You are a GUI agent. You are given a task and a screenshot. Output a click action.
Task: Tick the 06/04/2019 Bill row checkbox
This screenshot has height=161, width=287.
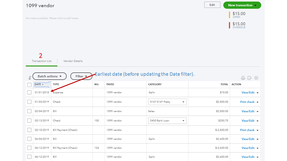[x=29, y=139]
